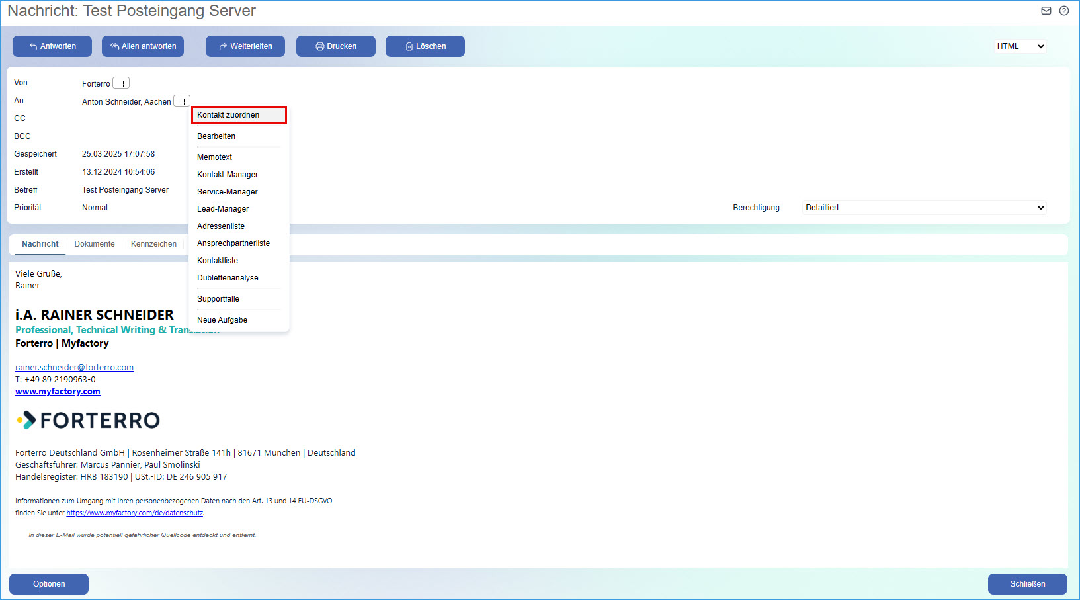Click the envelope icon in the top right corner

pyautogui.click(x=1046, y=11)
